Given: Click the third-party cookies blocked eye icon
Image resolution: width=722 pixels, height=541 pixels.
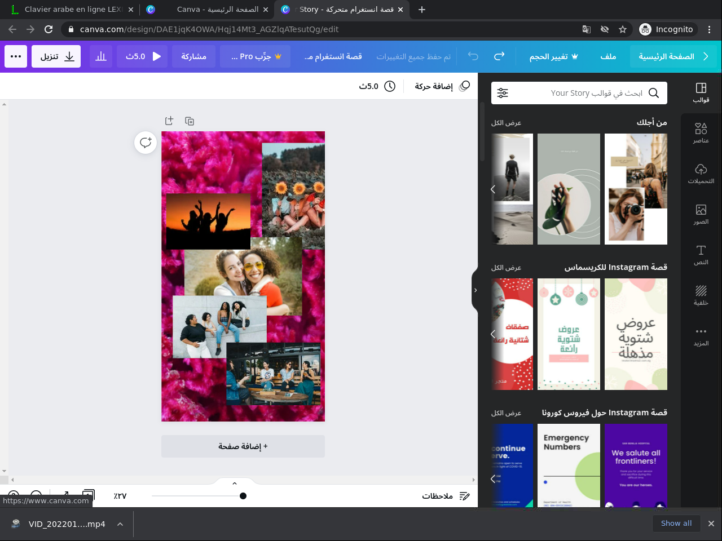Looking at the screenshot, I should coord(605,29).
